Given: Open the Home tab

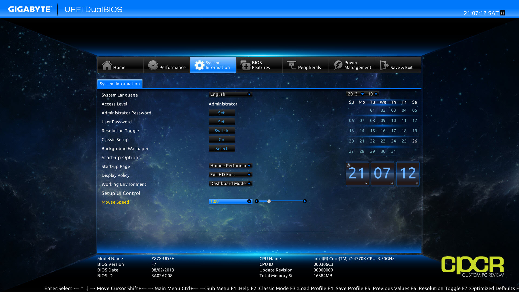Looking at the screenshot, I should [x=120, y=65].
